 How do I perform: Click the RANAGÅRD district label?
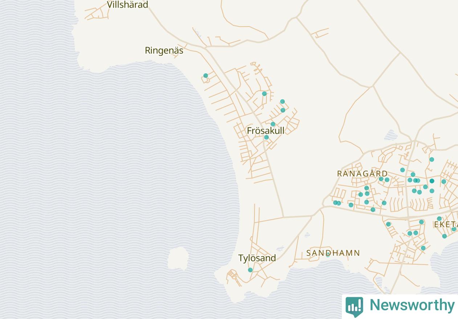[362, 174]
